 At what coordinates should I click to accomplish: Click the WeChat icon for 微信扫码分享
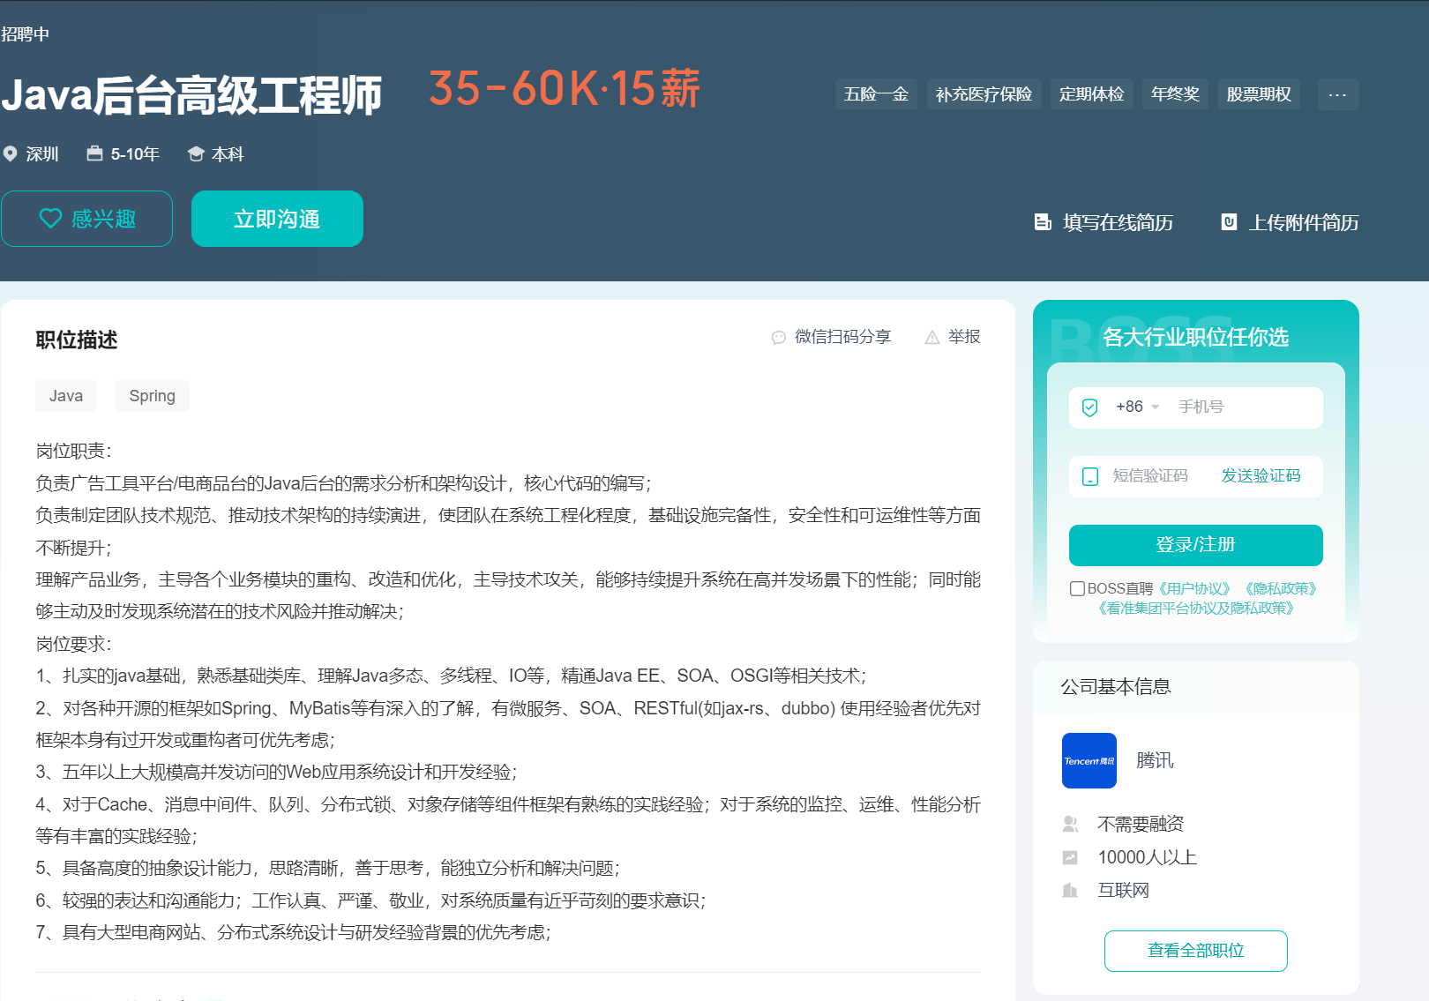point(779,338)
